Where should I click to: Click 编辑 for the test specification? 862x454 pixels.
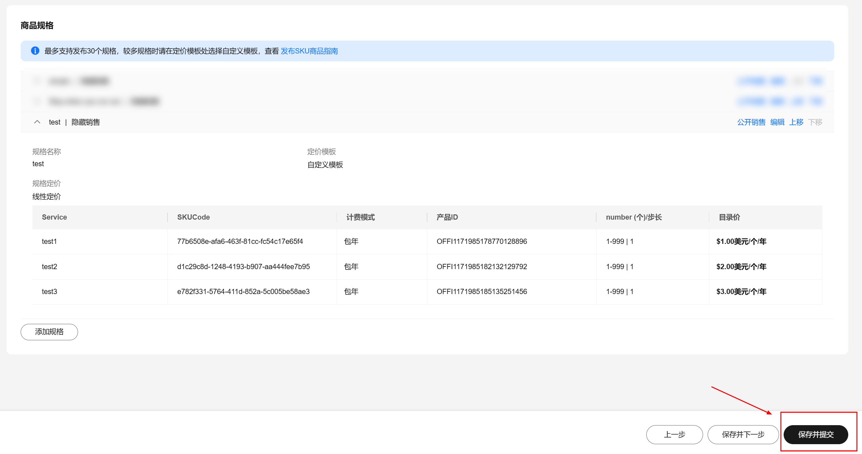(777, 122)
